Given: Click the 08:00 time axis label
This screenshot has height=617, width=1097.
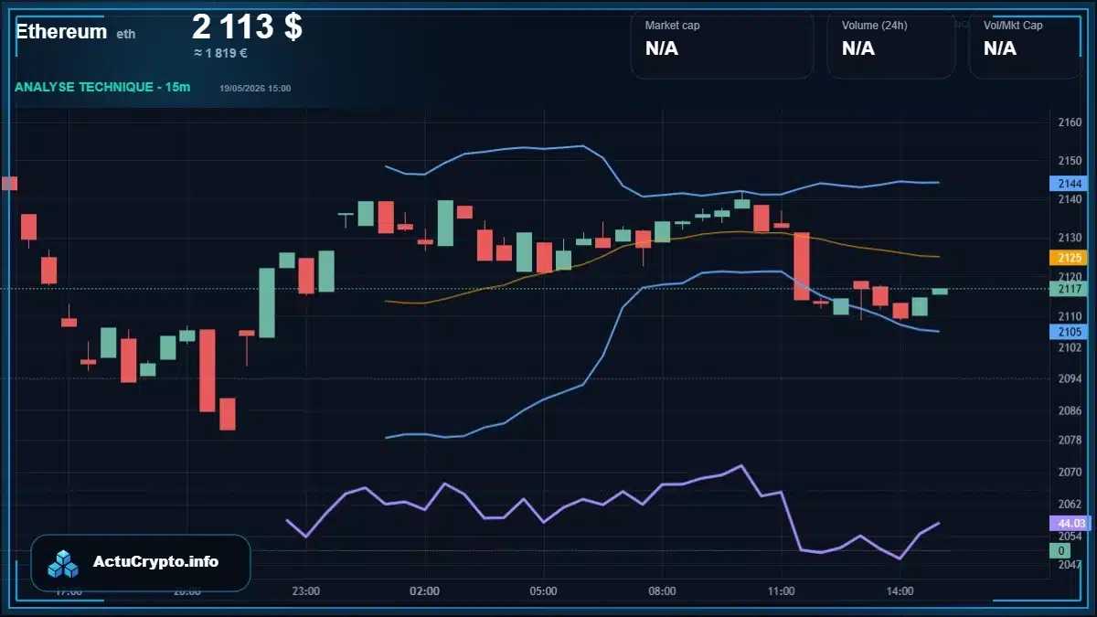Looking at the screenshot, I should pos(662,591).
